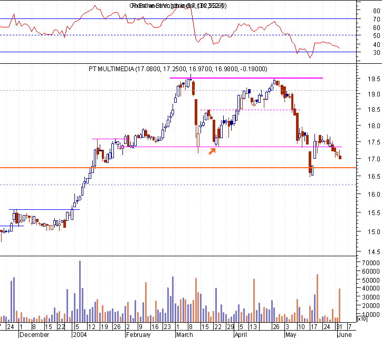Select the magenta resistance line at 19.5
Viewport: 382px width, 338px height.
tap(246, 78)
